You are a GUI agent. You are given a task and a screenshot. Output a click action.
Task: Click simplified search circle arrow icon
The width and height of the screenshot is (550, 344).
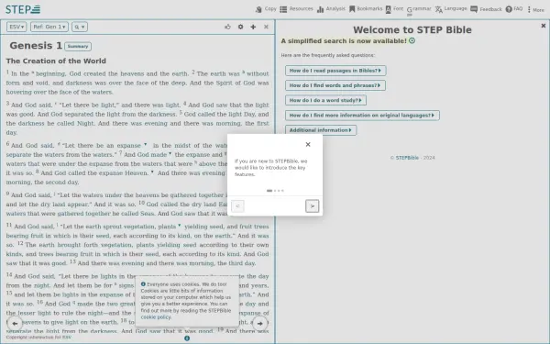[412, 40]
